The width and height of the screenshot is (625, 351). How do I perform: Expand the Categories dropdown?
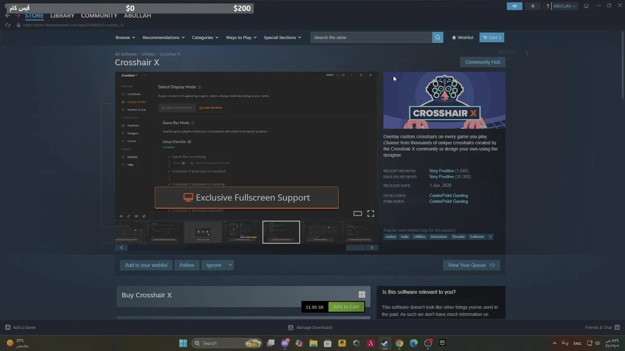click(205, 38)
